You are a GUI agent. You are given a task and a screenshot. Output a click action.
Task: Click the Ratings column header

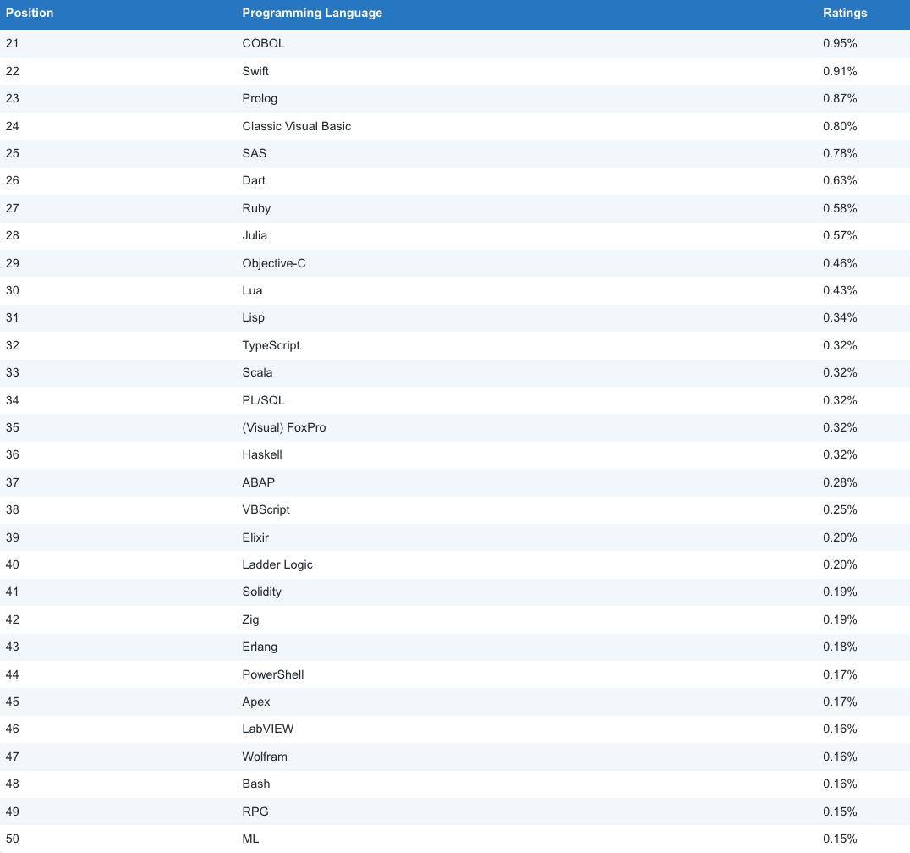pos(844,13)
